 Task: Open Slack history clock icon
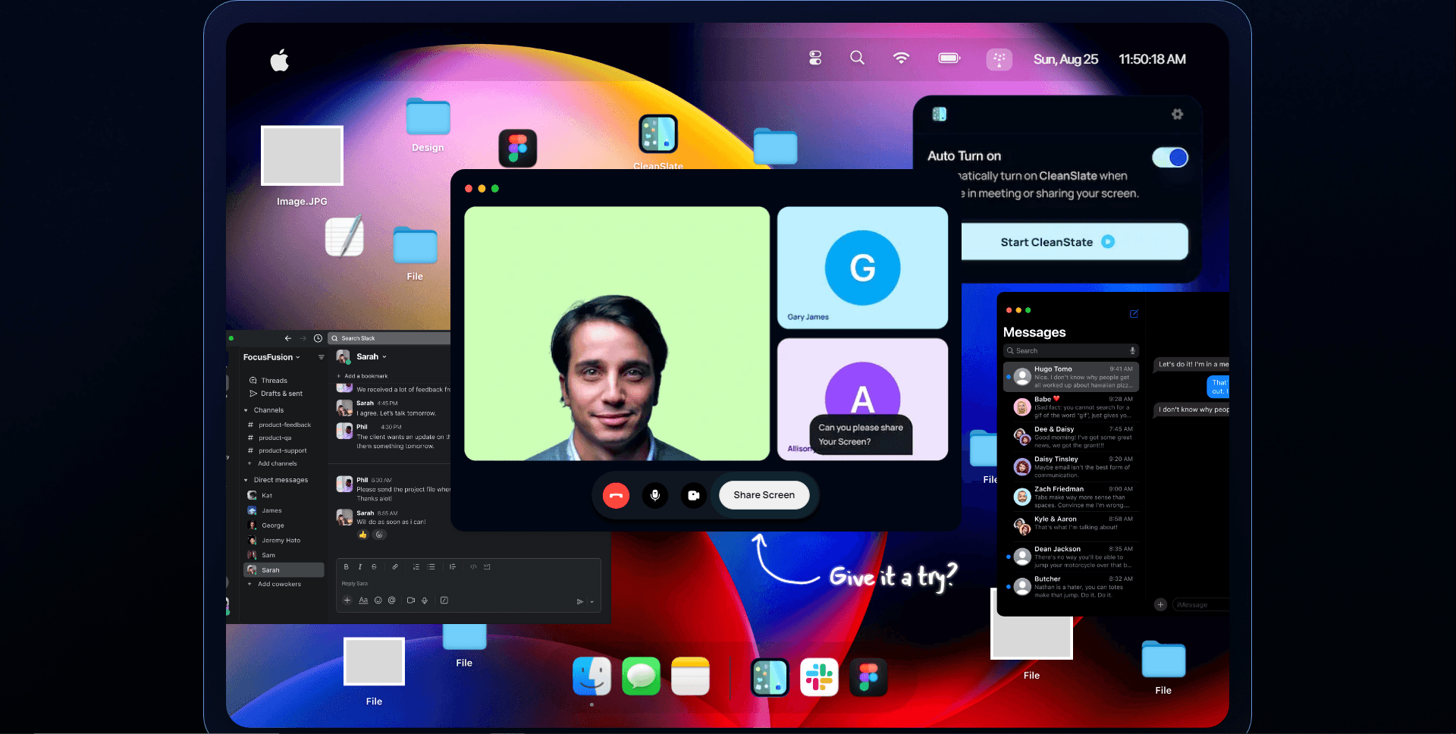pos(318,338)
